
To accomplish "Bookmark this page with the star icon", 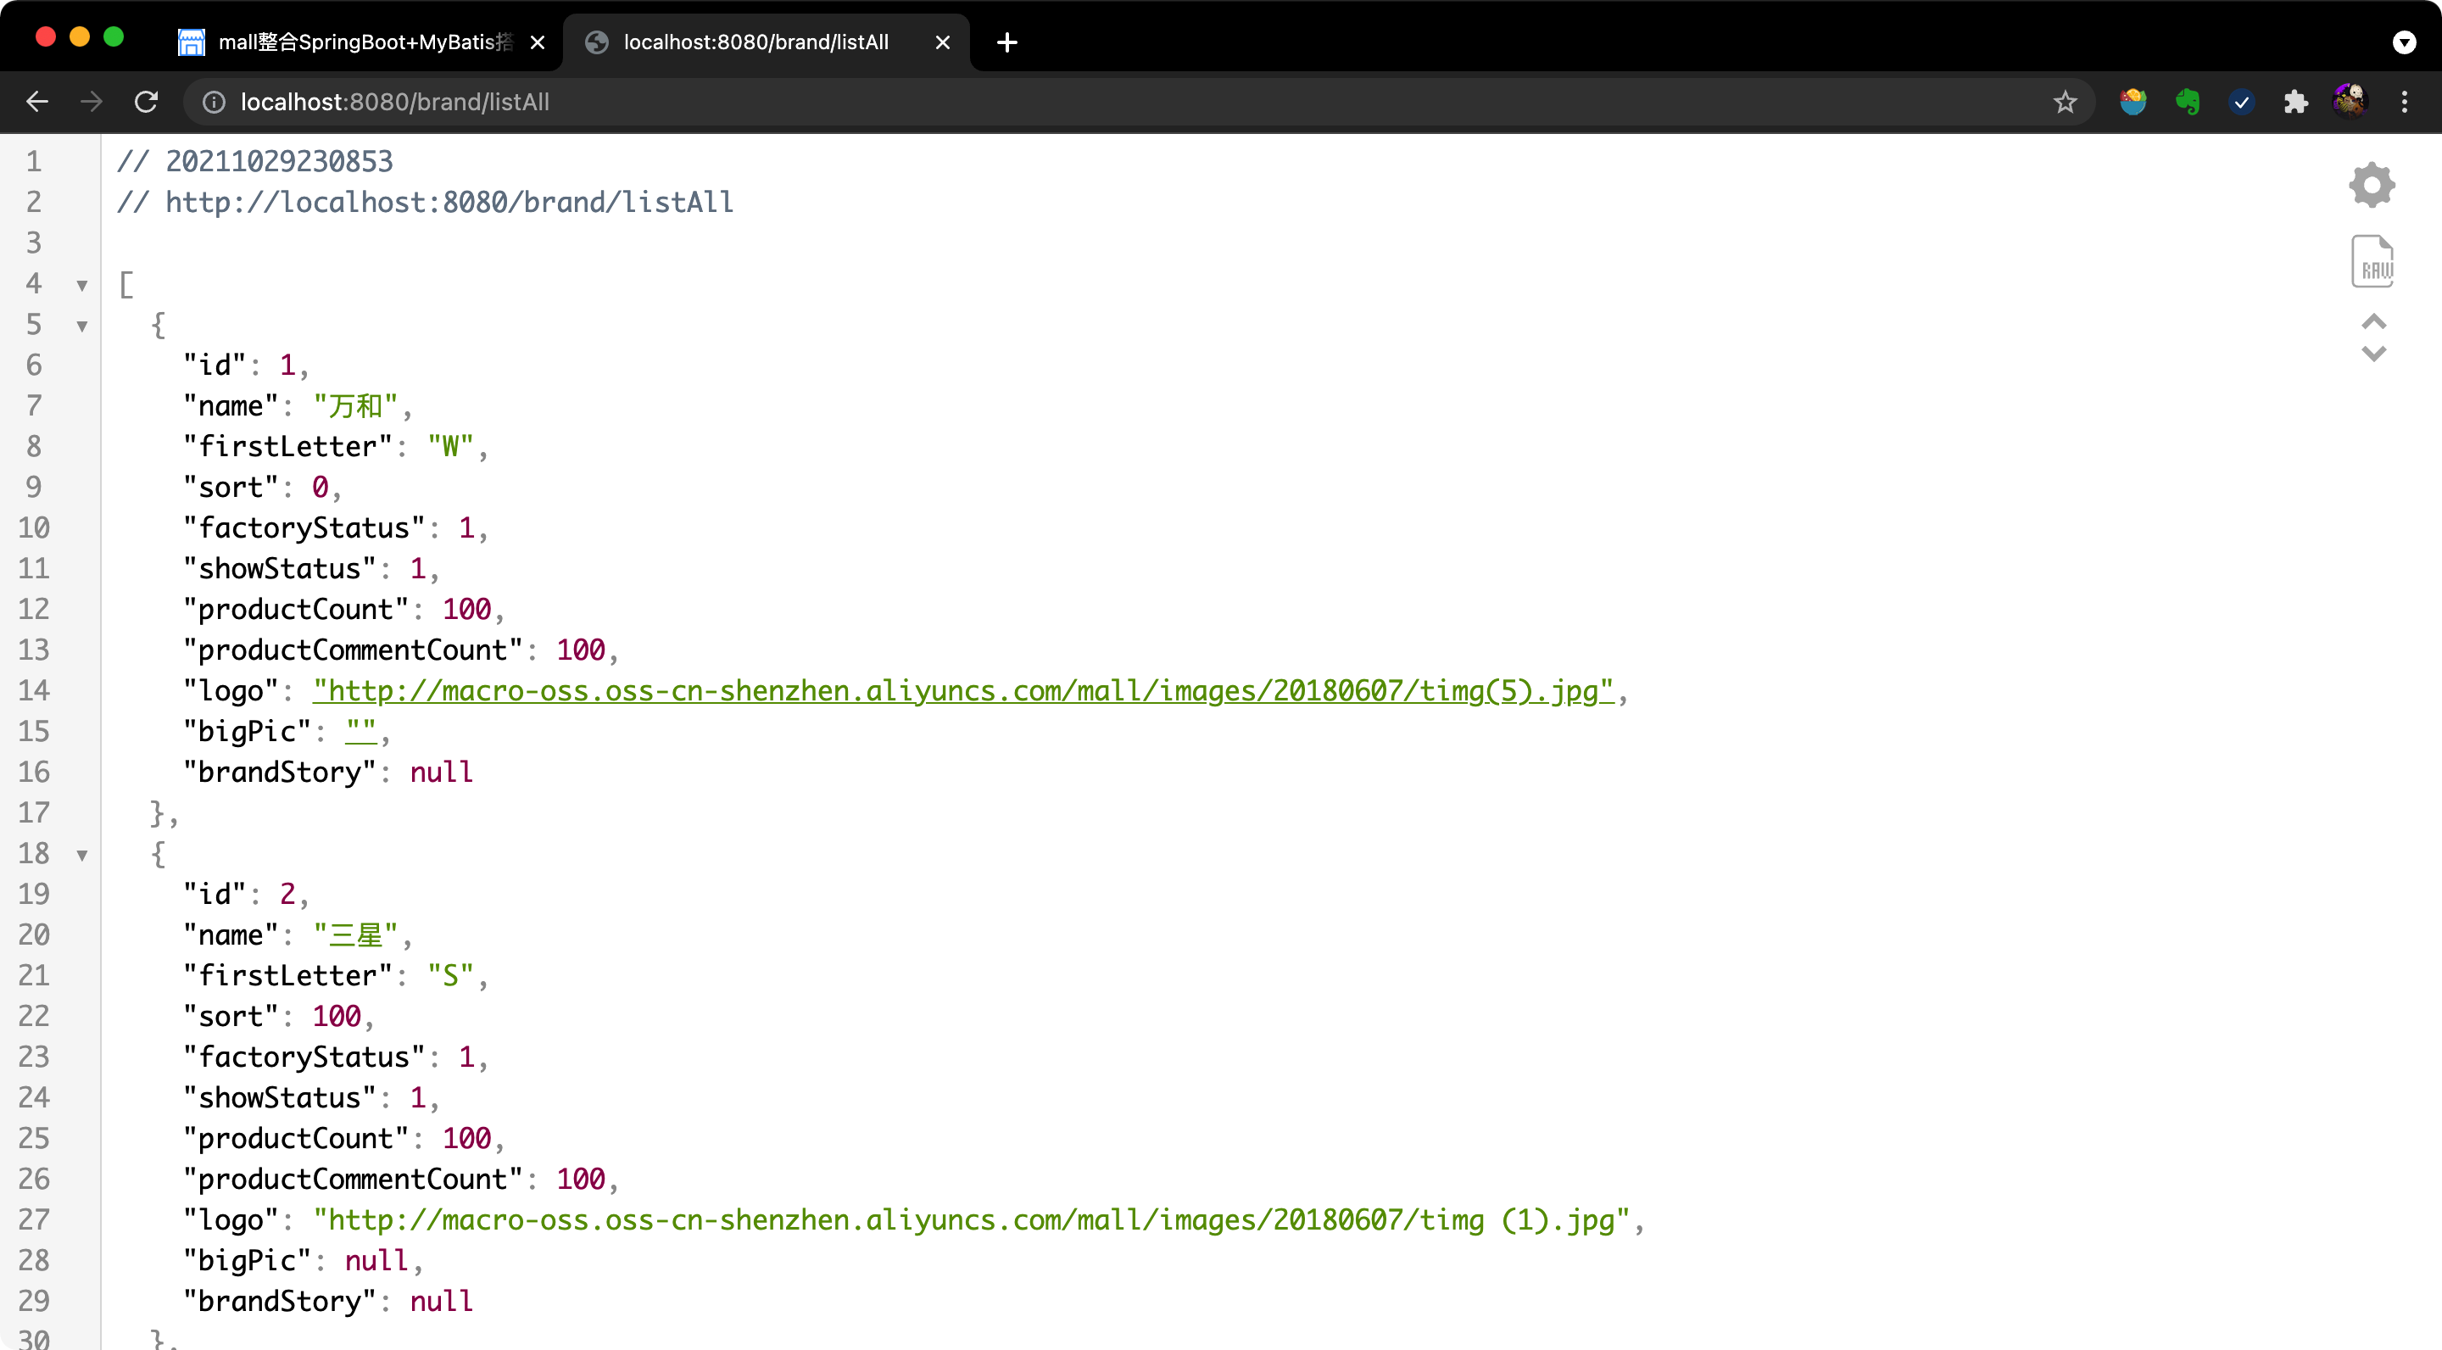I will tap(2065, 102).
